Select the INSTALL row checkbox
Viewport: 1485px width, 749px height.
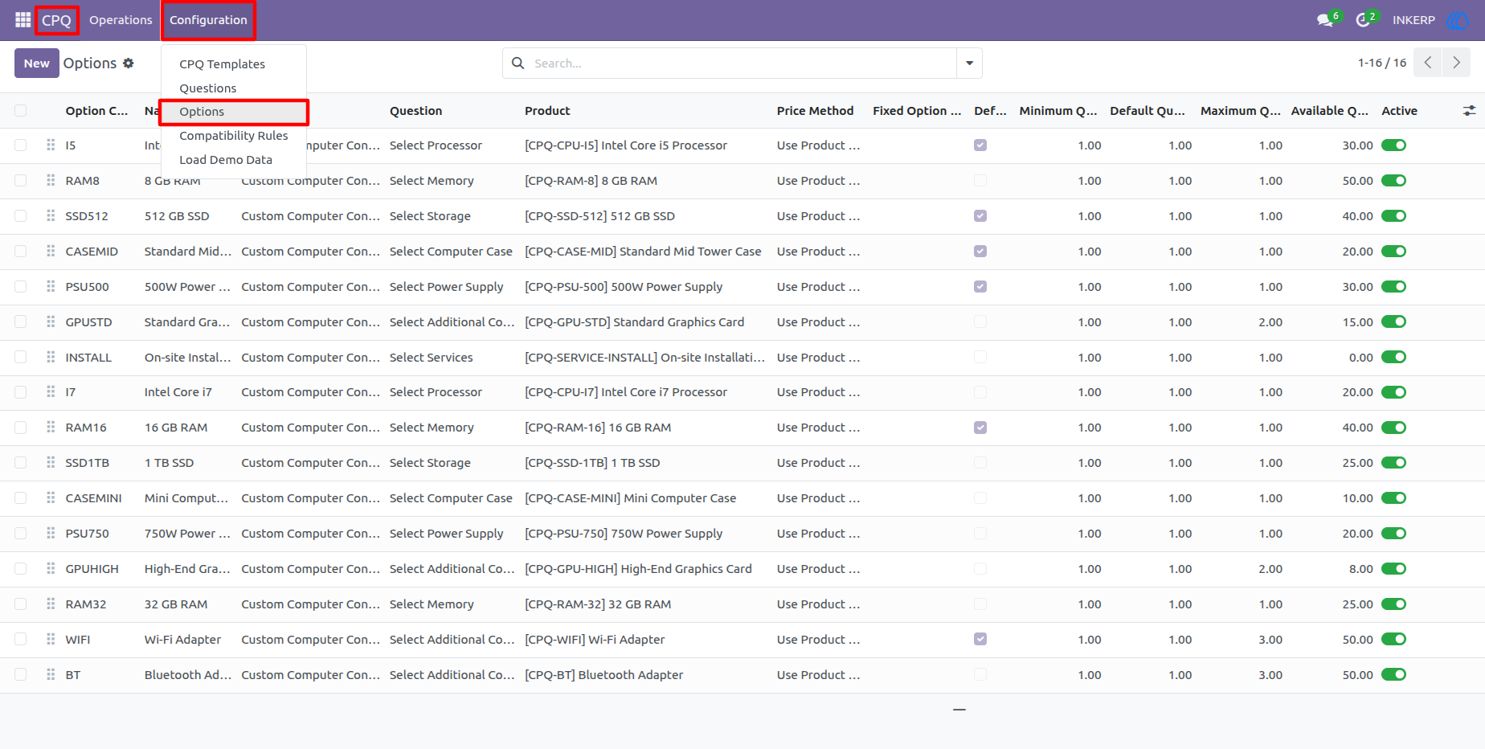tap(21, 357)
